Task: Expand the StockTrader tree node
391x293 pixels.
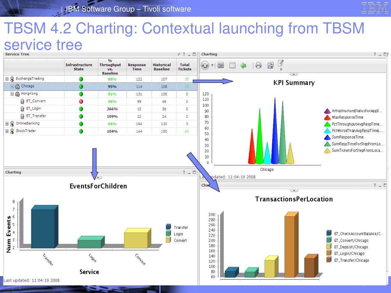Action: coord(7,131)
